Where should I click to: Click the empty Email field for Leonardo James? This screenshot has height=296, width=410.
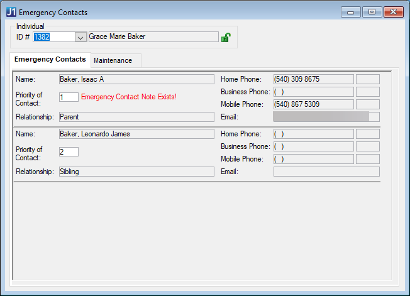326,172
